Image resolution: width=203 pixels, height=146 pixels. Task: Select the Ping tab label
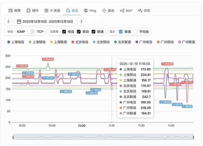[93, 11]
